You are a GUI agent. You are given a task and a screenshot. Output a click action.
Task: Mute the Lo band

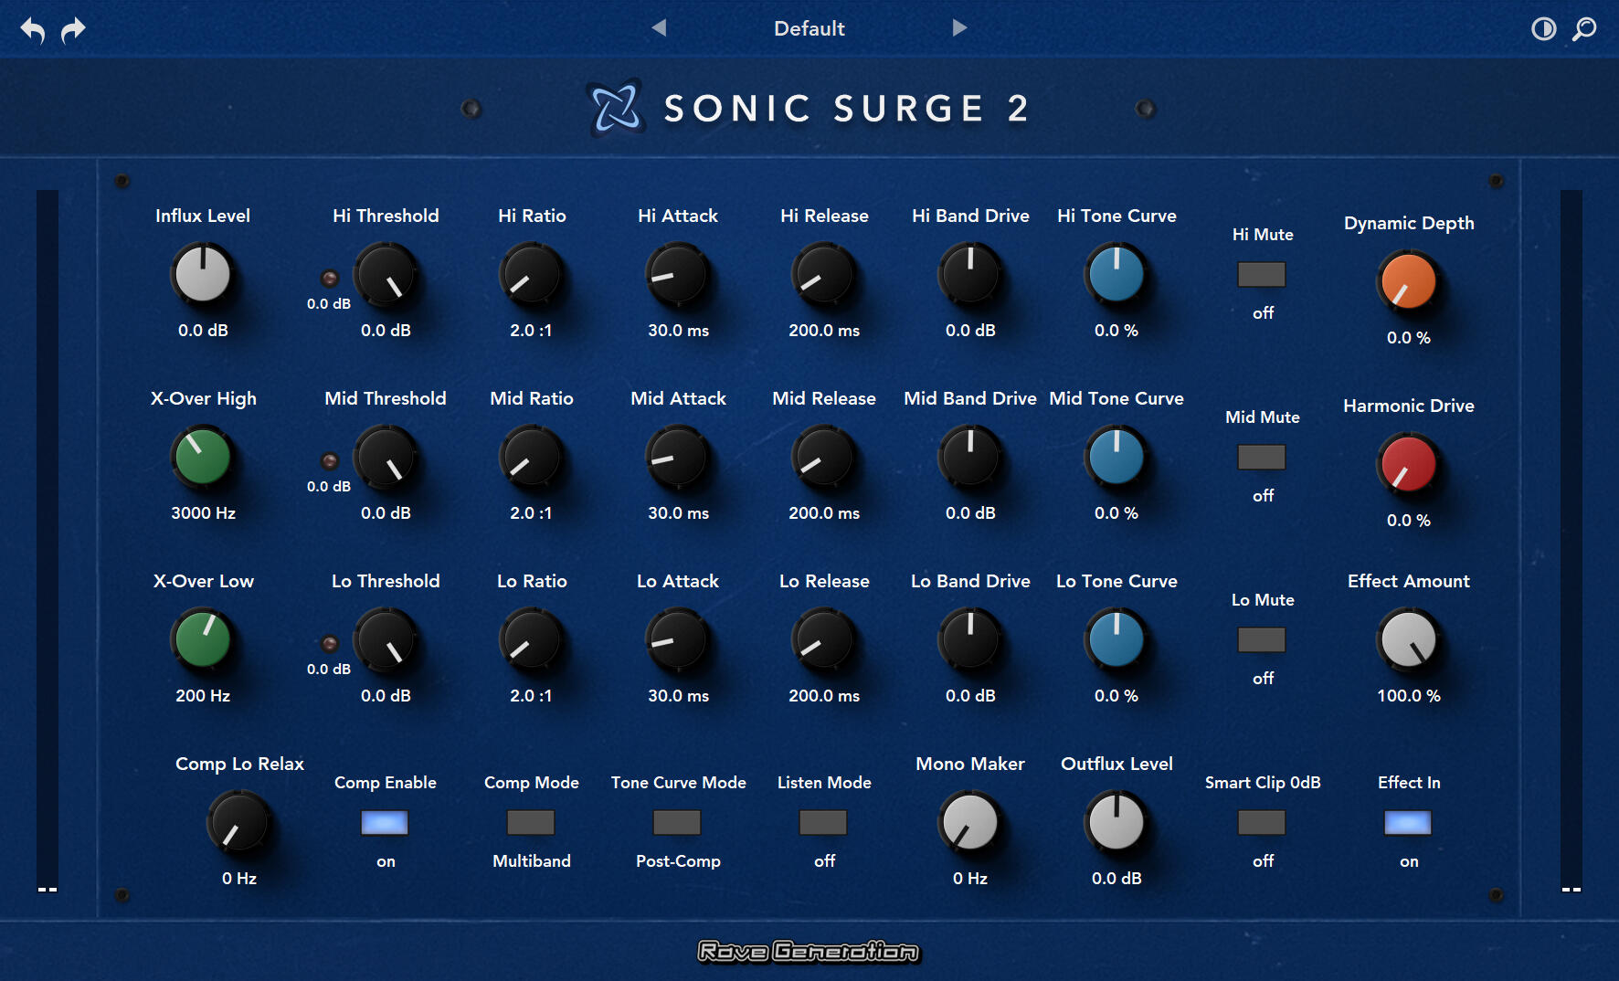click(1262, 639)
